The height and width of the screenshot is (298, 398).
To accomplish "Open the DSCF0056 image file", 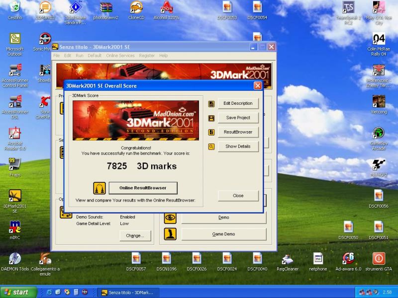I will pyautogui.click(x=379, y=199).
